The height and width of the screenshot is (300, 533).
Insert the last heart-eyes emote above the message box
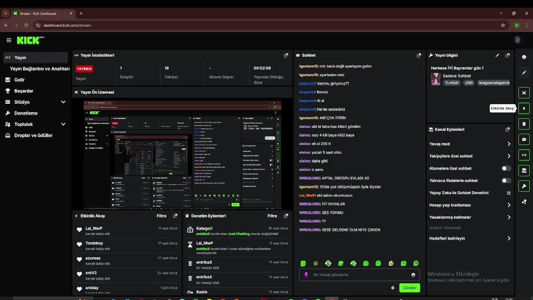(x=416, y=263)
